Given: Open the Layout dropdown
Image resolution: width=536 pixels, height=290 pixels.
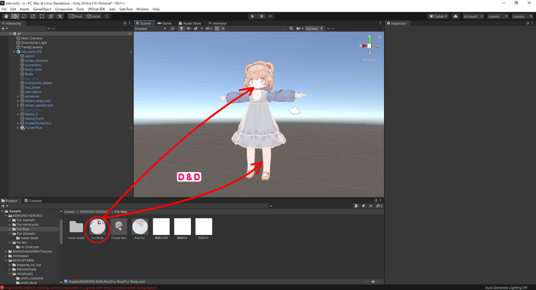Looking at the screenshot, I should click(522, 16).
